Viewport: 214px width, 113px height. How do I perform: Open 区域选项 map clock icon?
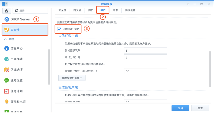click(x=7, y=70)
